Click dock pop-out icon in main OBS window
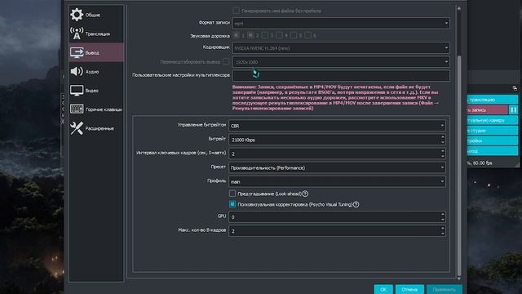This screenshot has height=294, width=522. coord(515,88)
